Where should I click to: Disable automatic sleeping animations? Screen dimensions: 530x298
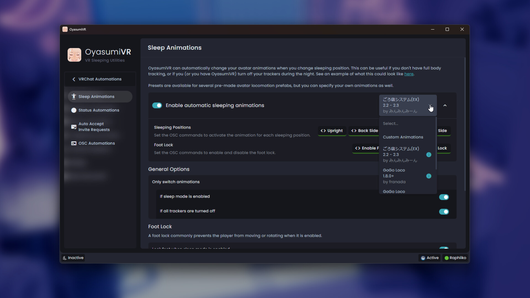point(157,105)
